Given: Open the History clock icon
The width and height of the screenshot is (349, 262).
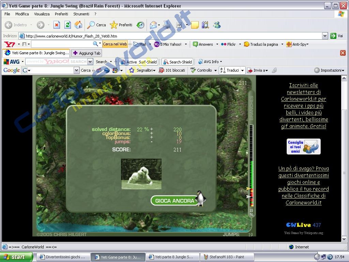Looking at the screenshot, I should [x=140, y=25].
